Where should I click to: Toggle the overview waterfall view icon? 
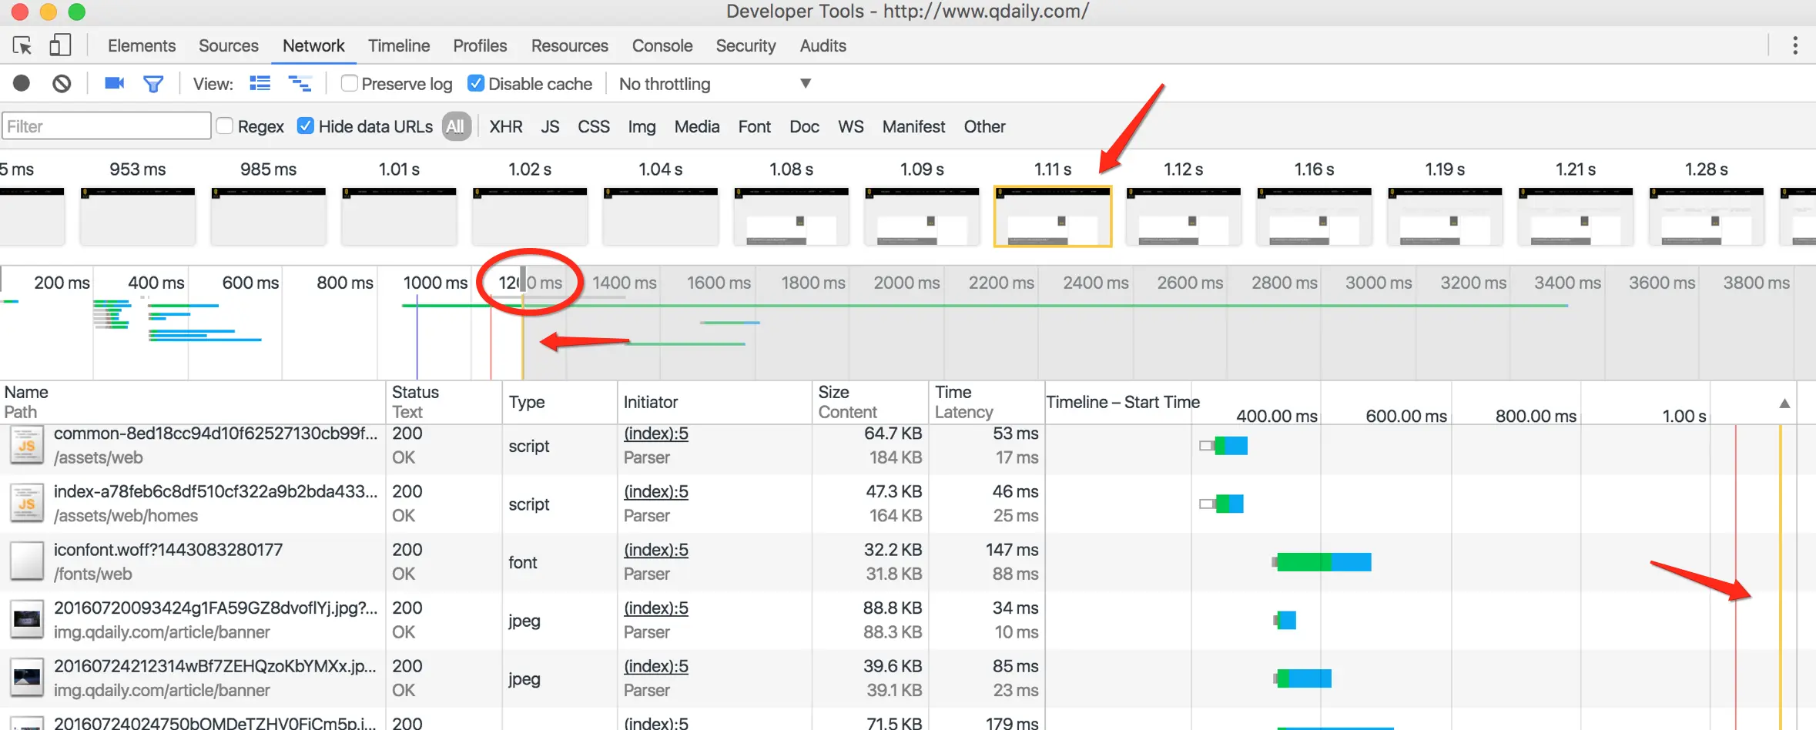click(300, 83)
